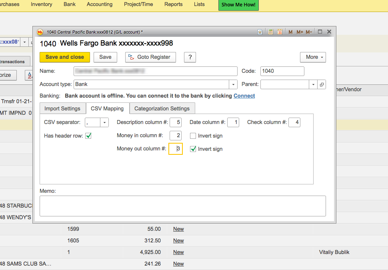
Task: Click the M+ memory add button
Action: (x=300, y=32)
